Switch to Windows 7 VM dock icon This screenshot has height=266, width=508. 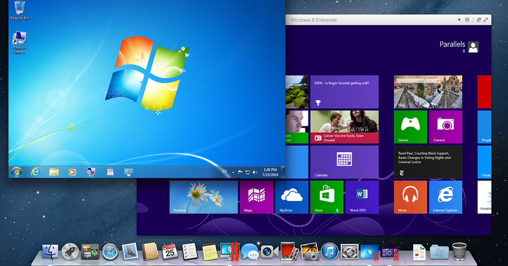point(370,252)
